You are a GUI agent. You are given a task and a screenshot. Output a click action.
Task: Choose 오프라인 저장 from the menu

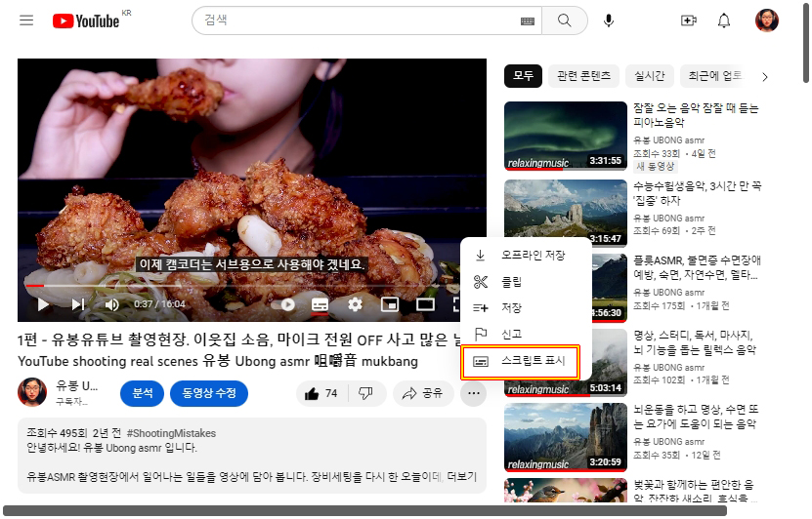point(526,255)
